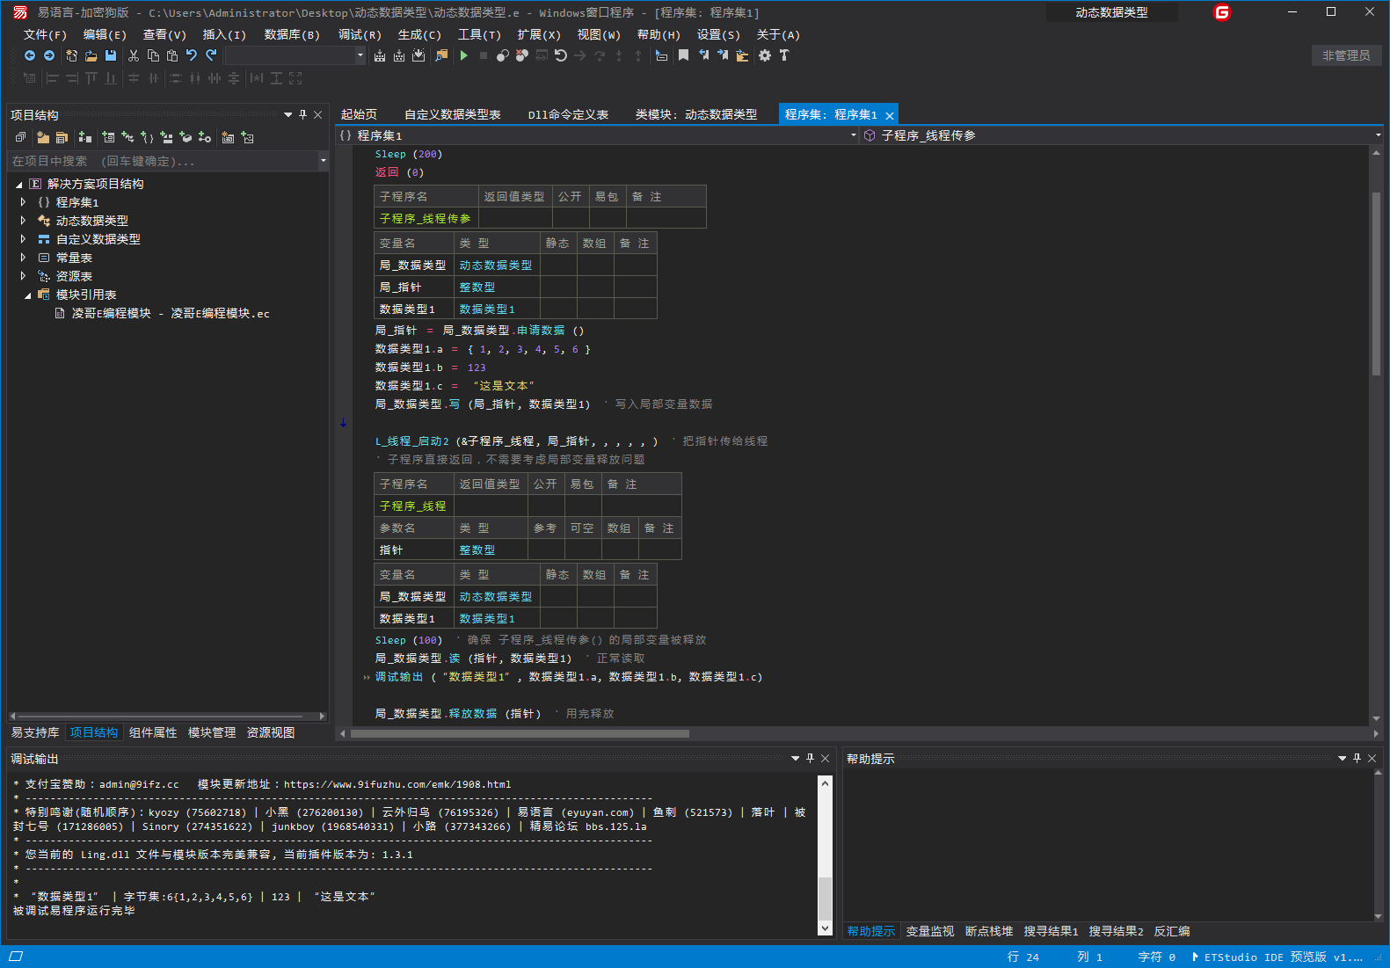Open the 子程序_线程传参 member dropdown
Viewport: 1390px width, 968px height.
(1378, 135)
